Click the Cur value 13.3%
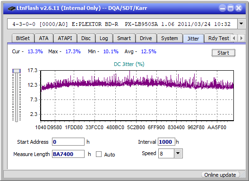This screenshot has height=181, width=249. coord(35,51)
